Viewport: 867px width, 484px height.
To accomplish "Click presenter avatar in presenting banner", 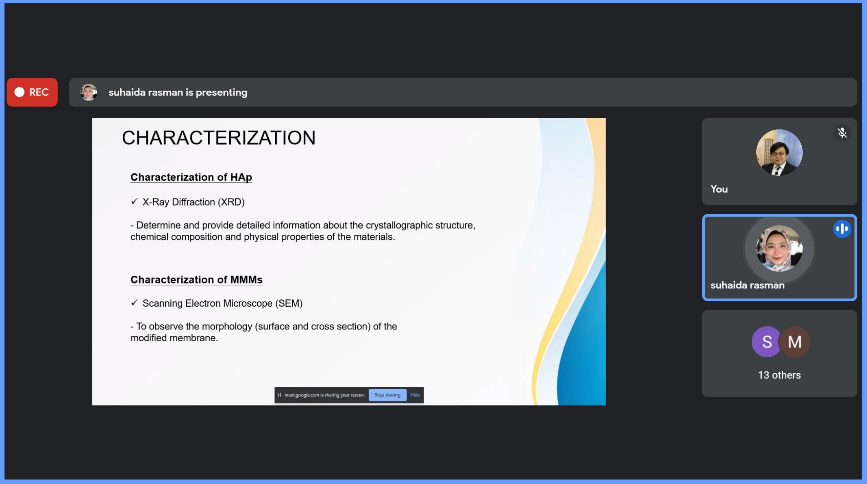I will click(88, 92).
